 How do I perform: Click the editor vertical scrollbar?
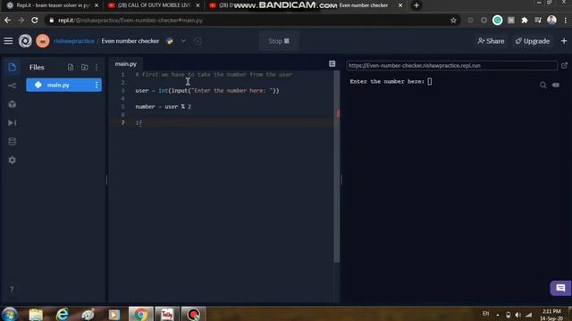(x=336, y=167)
